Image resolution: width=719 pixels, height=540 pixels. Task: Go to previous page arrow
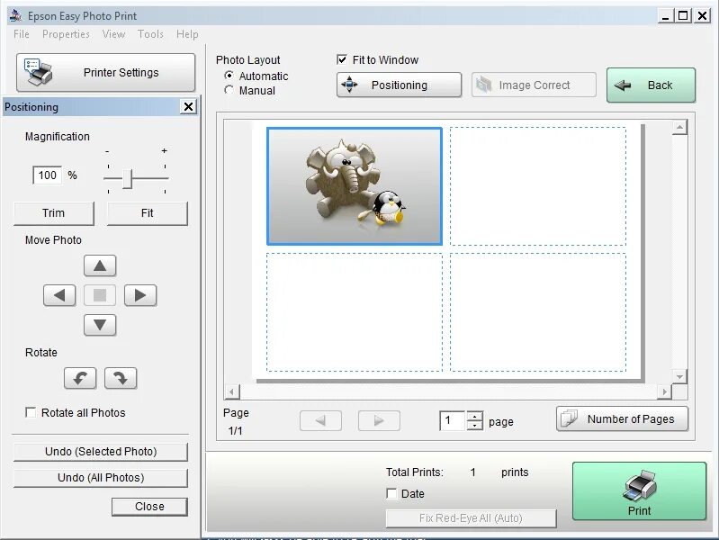click(320, 420)
